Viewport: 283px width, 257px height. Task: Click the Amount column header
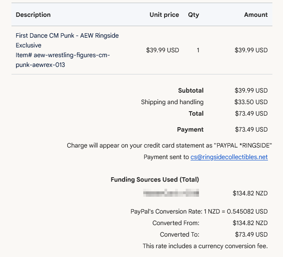256,15
